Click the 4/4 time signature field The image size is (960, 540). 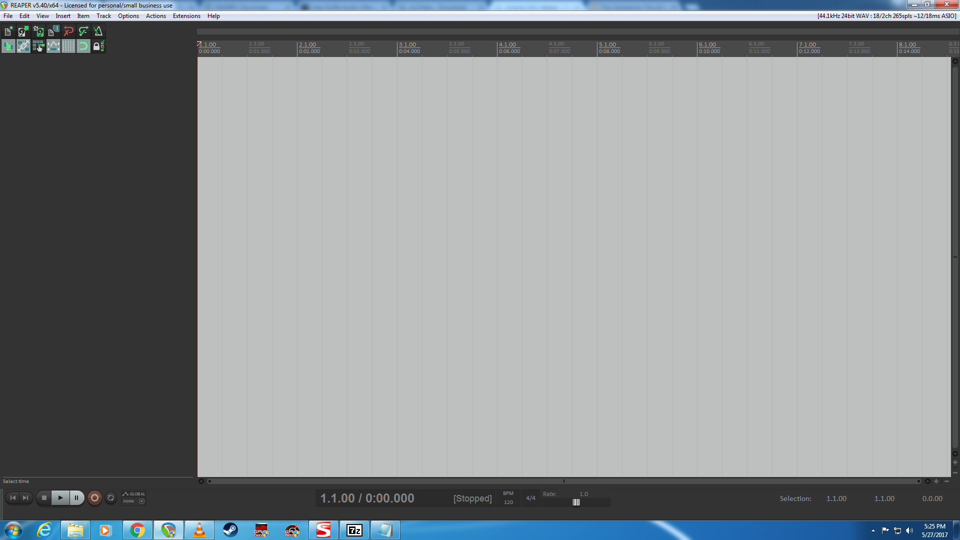[x=530, y=498]
